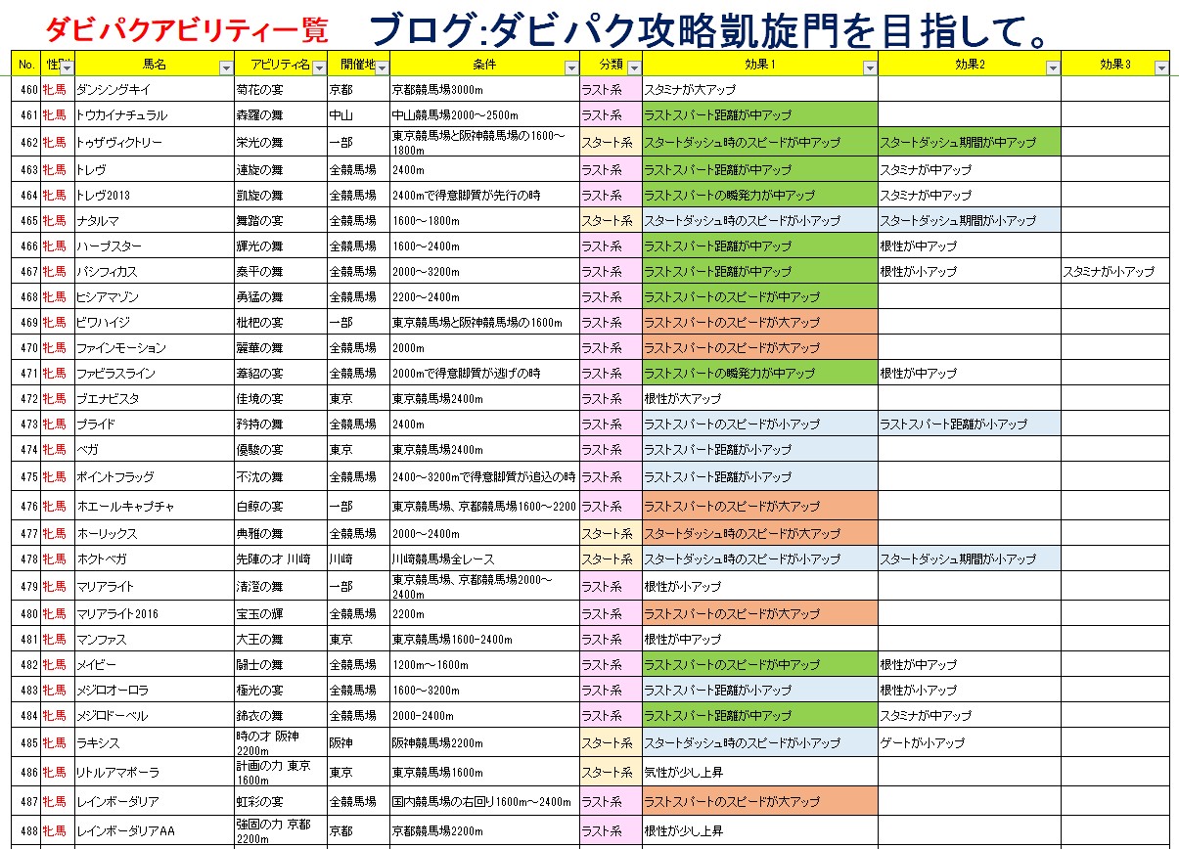Viewport: 1179px width, 849px height.
Task: Open the アビリティ名 column filter dropdown
Action: coord(319,68)
